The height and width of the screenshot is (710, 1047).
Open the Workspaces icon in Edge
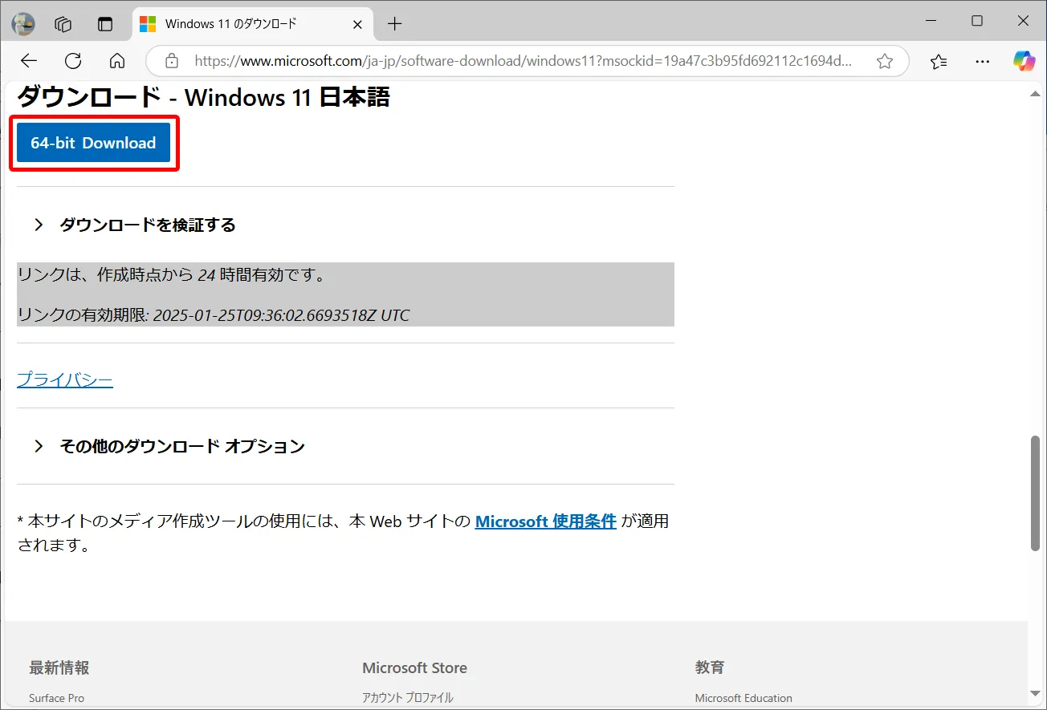point(63,24)
